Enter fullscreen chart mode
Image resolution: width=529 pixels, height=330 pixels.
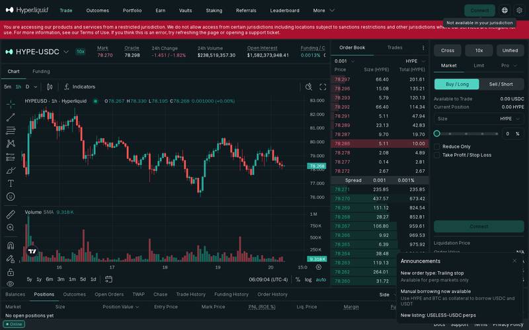coord(323,87)
